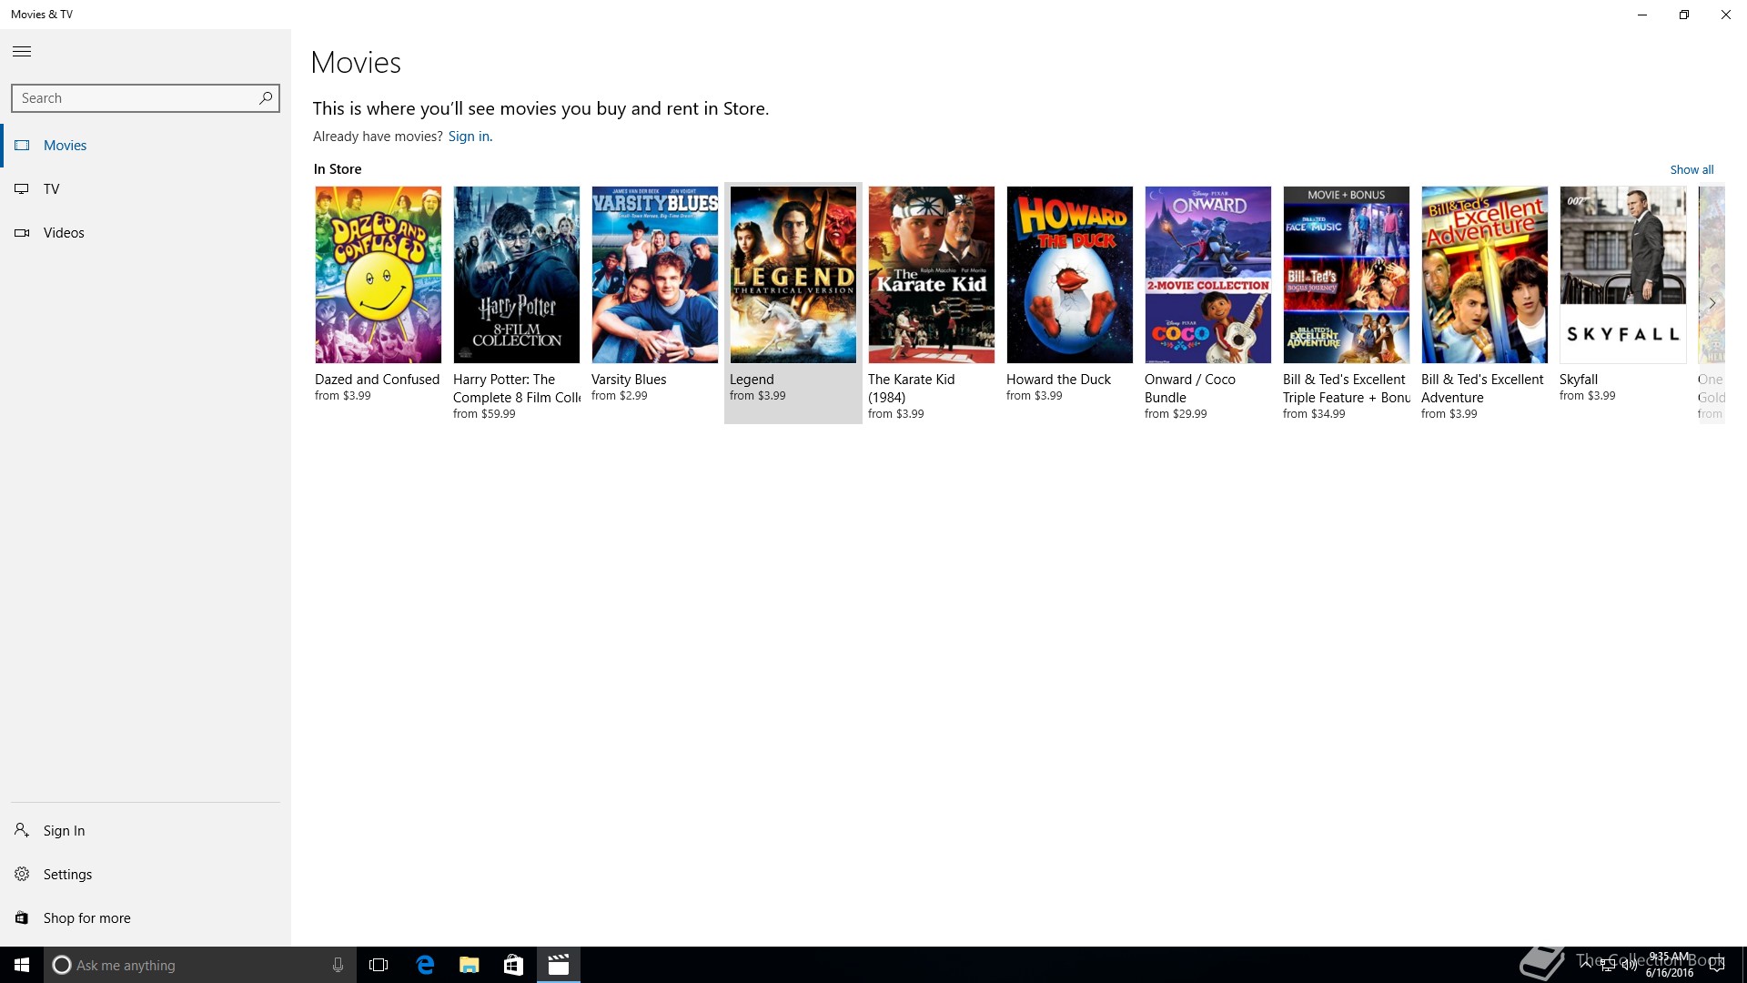
Task: Open the Howard the Duck poster
Action: click(x=1070, y=275)
